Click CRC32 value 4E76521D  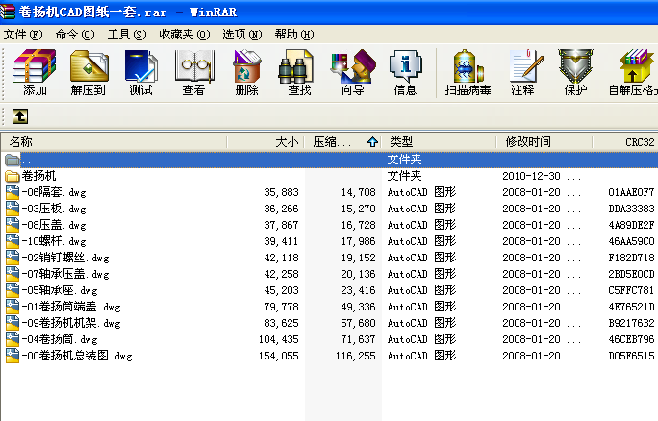point(631,307)
